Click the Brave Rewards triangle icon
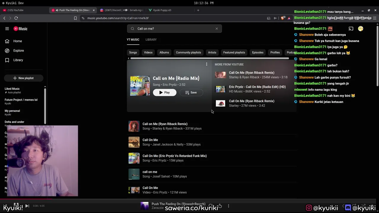This screenshot has height=213, width=379. [289, 18]
